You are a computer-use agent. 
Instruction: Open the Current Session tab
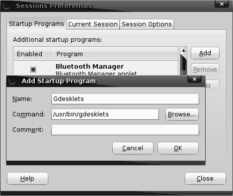click(x=93, y=24)
